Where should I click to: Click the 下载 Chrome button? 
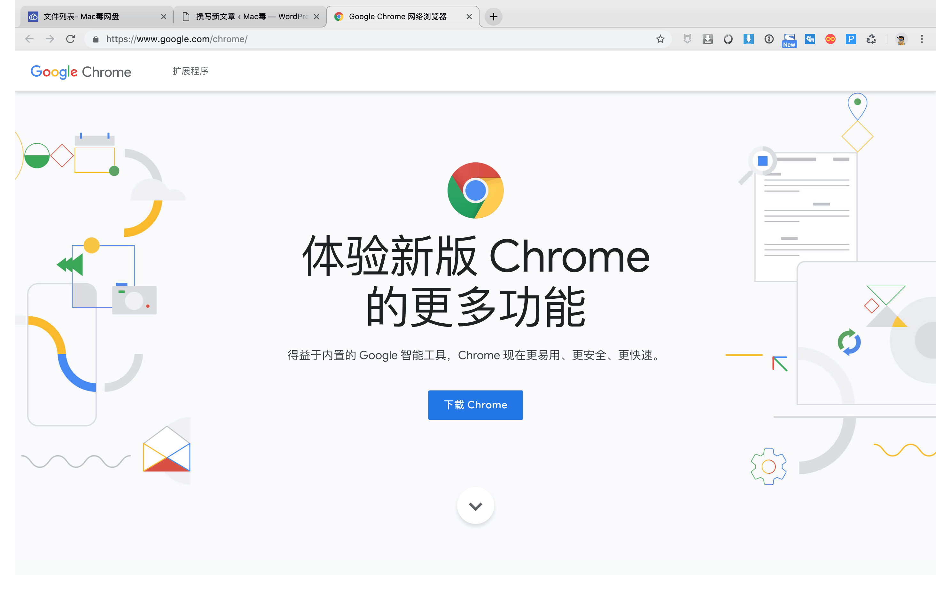pos(475,404)
